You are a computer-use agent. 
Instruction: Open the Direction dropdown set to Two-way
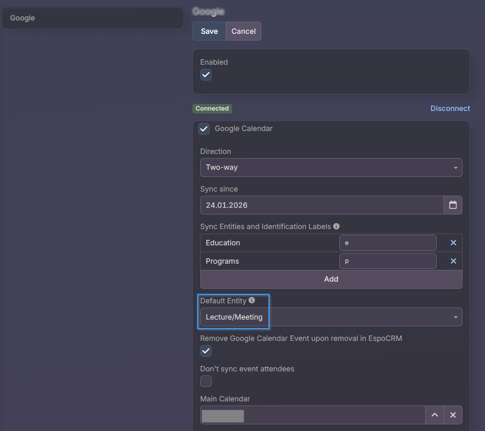click(x=331, y=167)
